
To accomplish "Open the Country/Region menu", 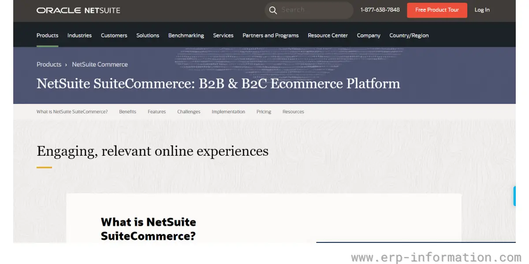I will (x=409, y=35).
